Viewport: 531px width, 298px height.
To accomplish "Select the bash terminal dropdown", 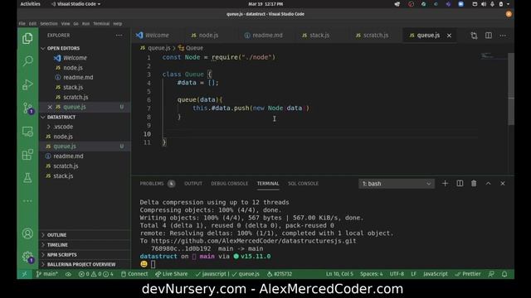I will 397,184.
